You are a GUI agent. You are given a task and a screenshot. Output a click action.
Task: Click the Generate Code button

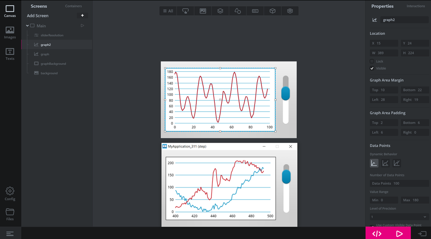(377, 233)
